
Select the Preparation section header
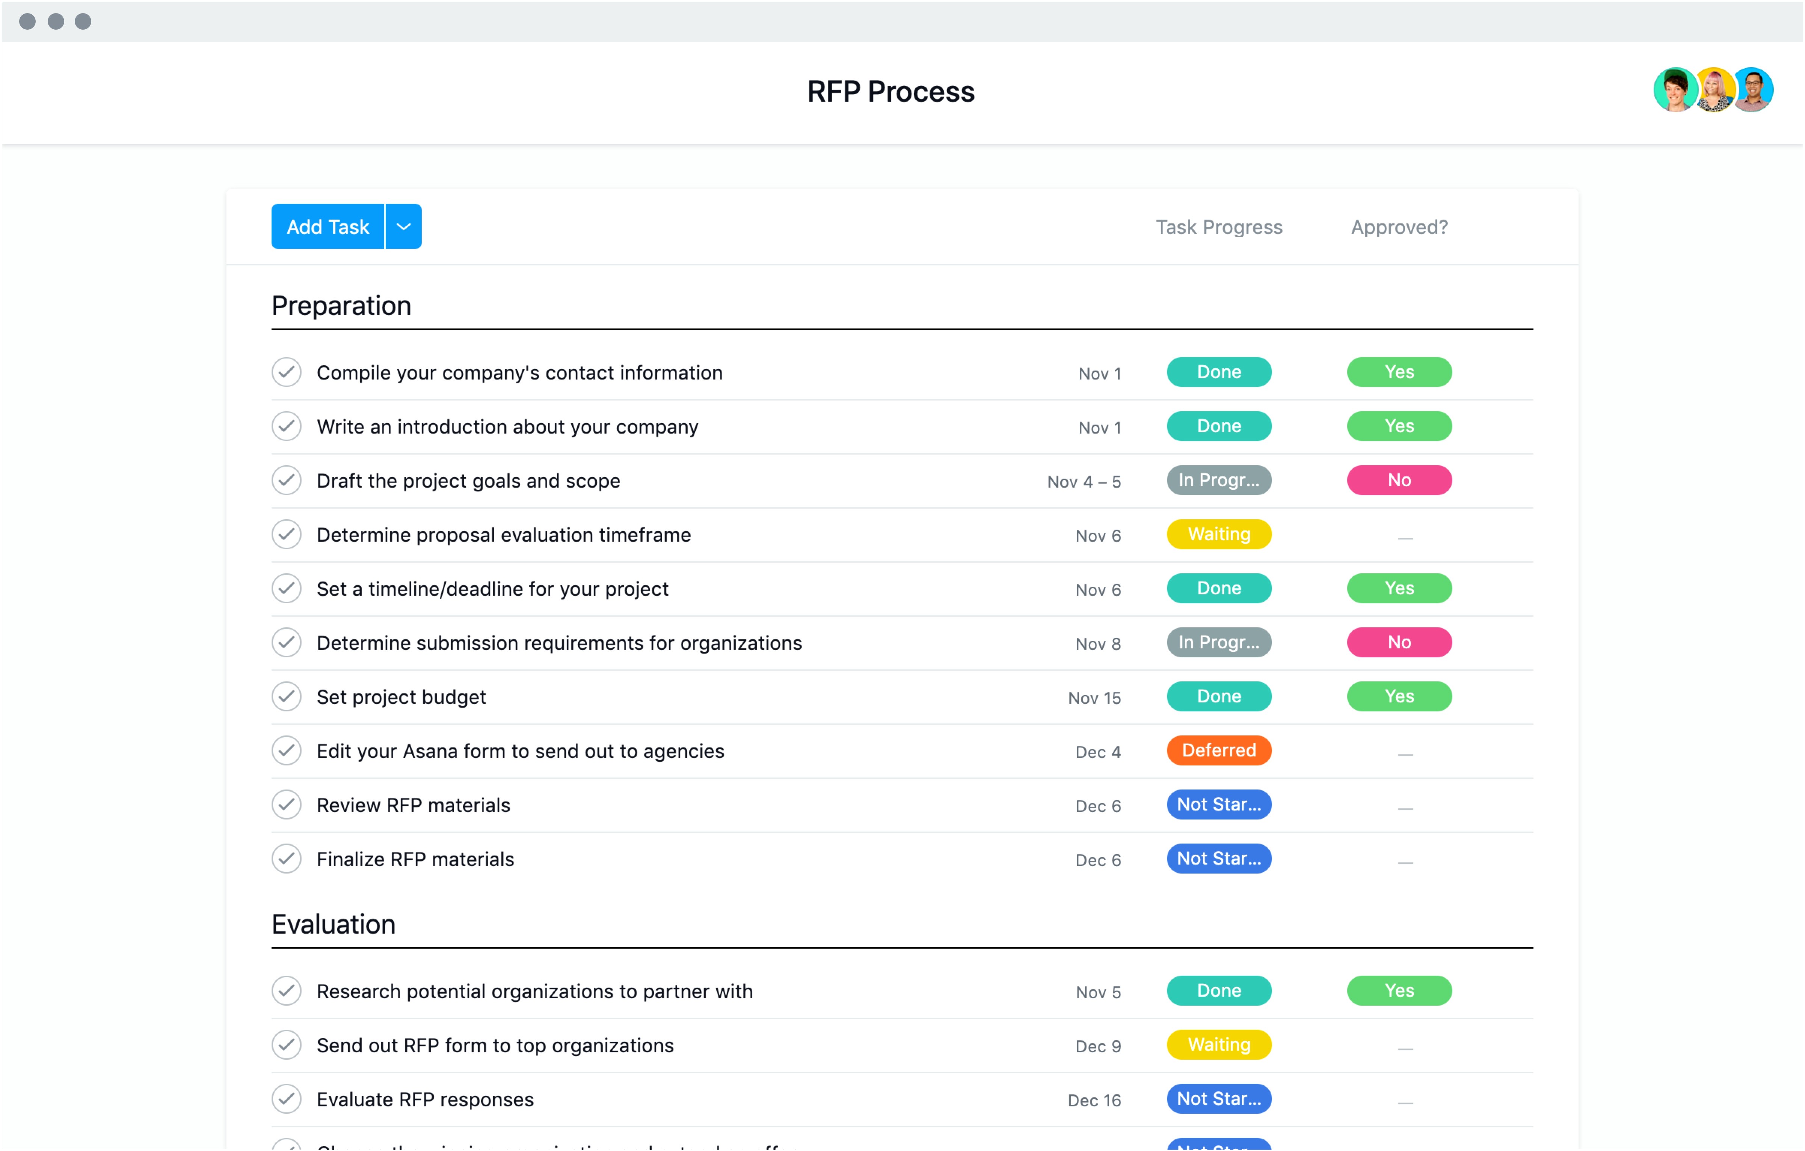point(340,305)
